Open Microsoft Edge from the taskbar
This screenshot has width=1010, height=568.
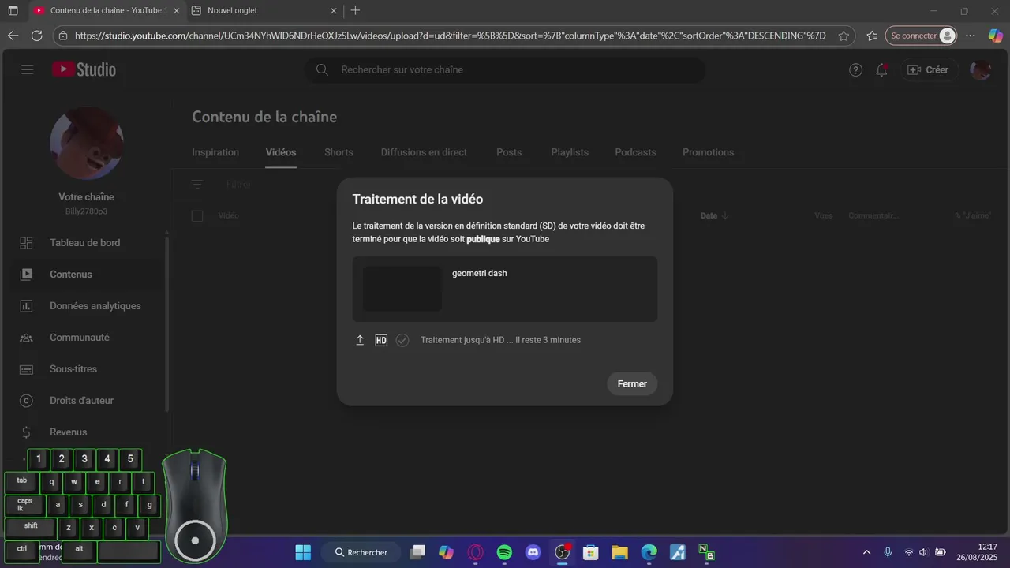pyautogui.click(x=649, y=552)
